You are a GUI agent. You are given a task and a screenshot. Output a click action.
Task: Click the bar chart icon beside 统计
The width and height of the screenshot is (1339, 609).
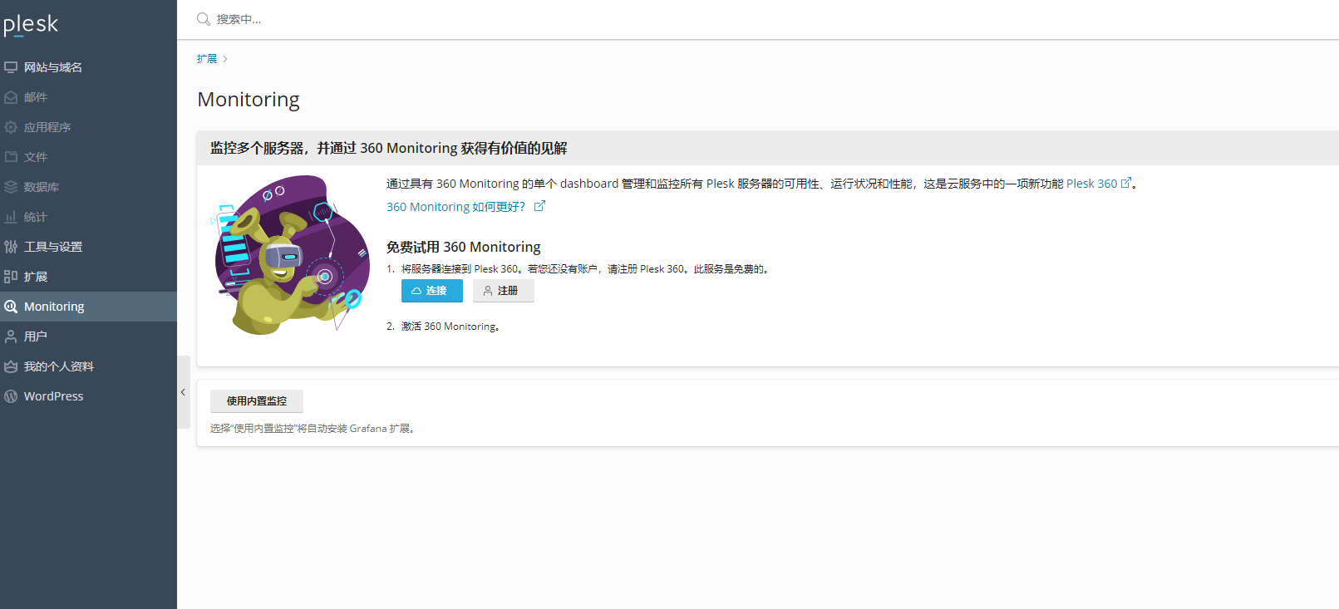pyautogui.click(x=11, y=217)
